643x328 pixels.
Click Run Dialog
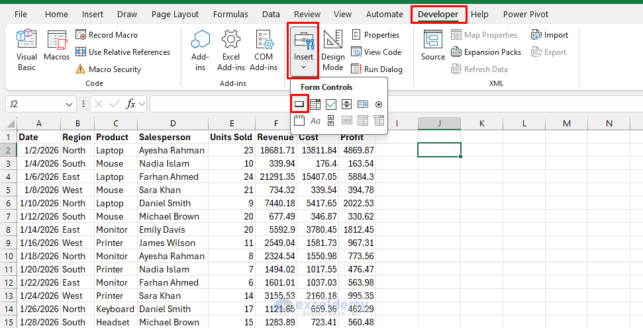(x=377, y=69)
